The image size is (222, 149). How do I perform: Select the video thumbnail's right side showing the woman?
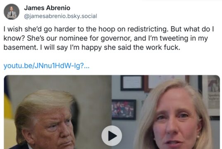[x=166, y=112]
